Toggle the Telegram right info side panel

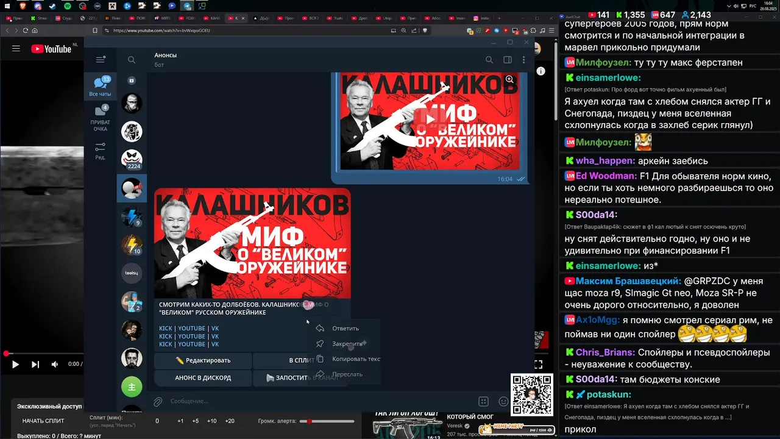[507, 60]
